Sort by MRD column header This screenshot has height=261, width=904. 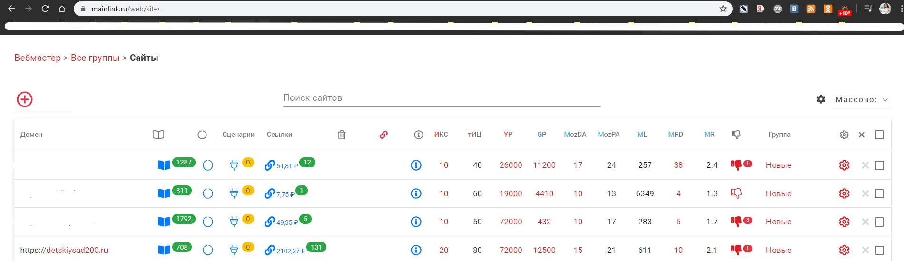click(x=676, y=135)
